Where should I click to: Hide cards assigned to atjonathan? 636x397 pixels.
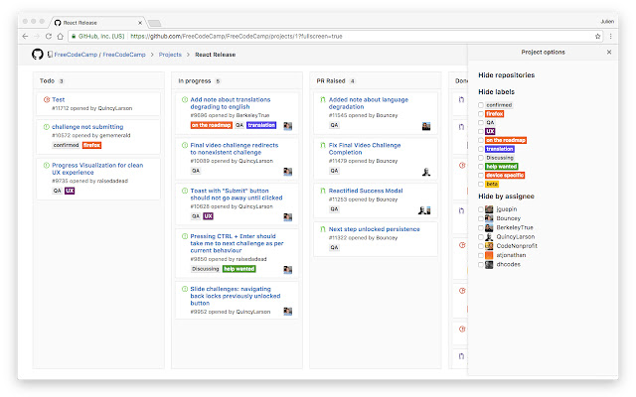click(481, 255)
